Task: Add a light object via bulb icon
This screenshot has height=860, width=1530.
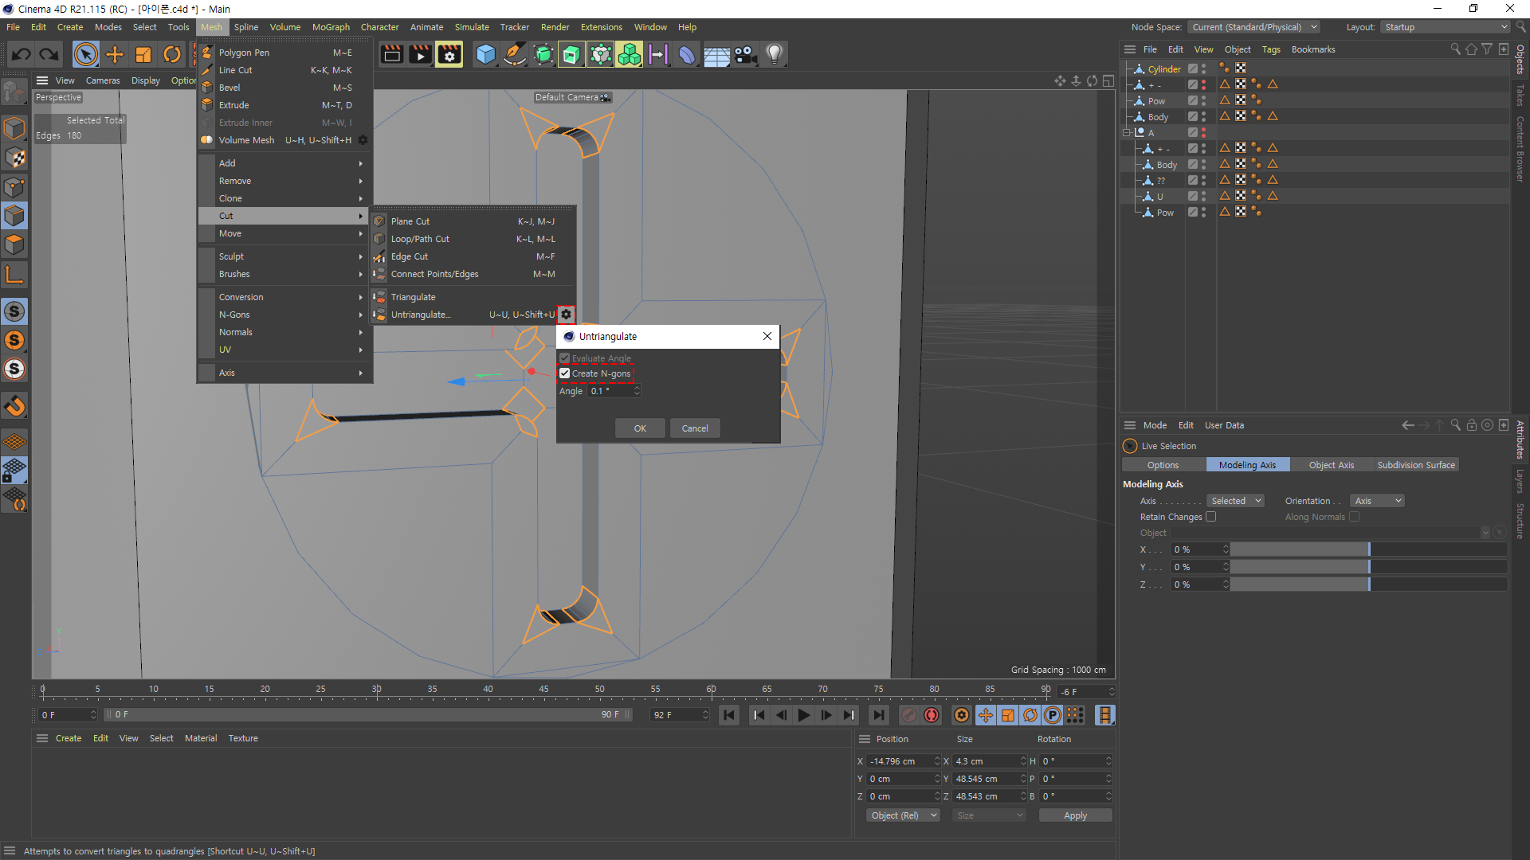Action: point(774,54)
